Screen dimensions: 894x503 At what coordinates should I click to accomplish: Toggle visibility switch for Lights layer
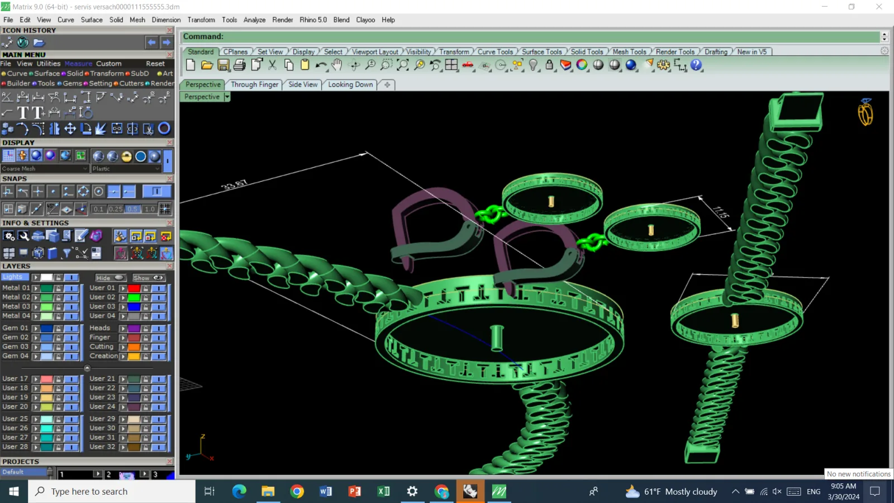(71, 277)
